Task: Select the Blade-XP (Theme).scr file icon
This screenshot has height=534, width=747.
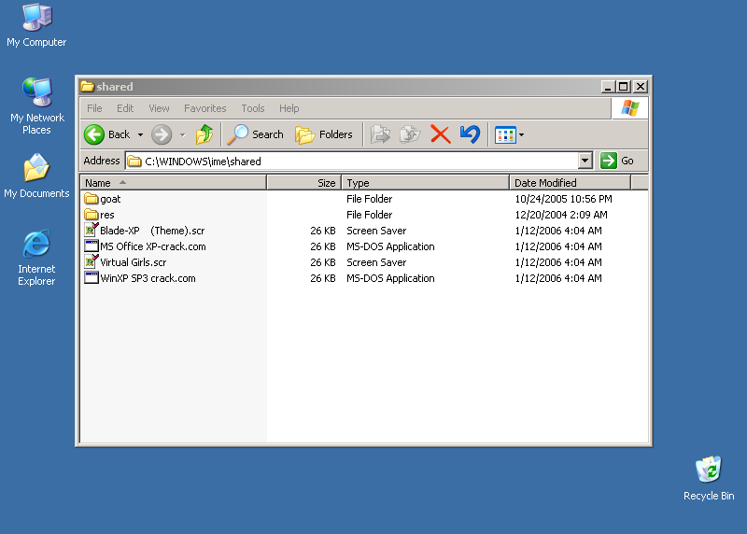Action: pyautogui.click(x=91, y=230)
